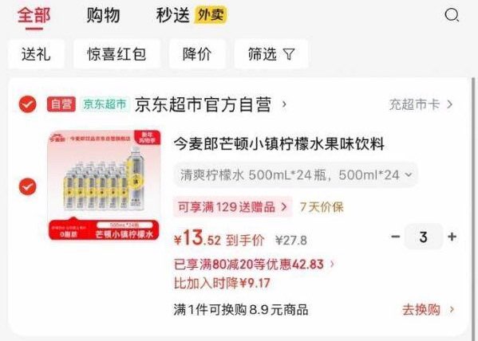Switch to the 秒送 tab
This screenshot has width=478, height=341.
click(x=173, y=15)
